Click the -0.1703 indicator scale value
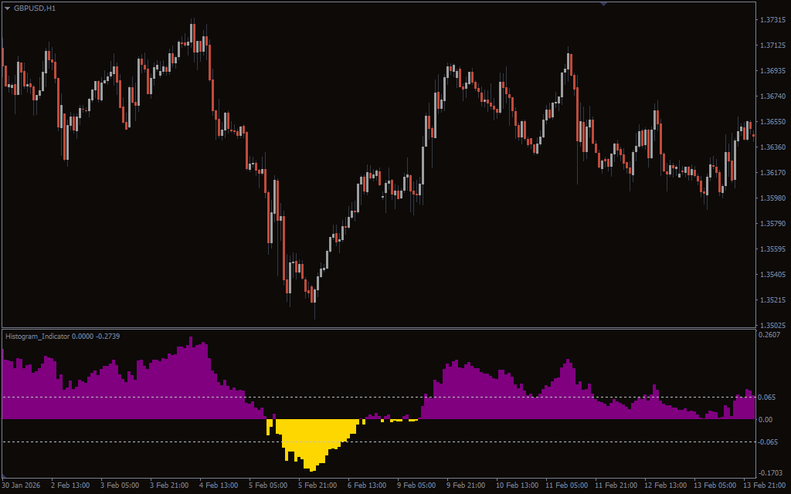 point(770,473)
